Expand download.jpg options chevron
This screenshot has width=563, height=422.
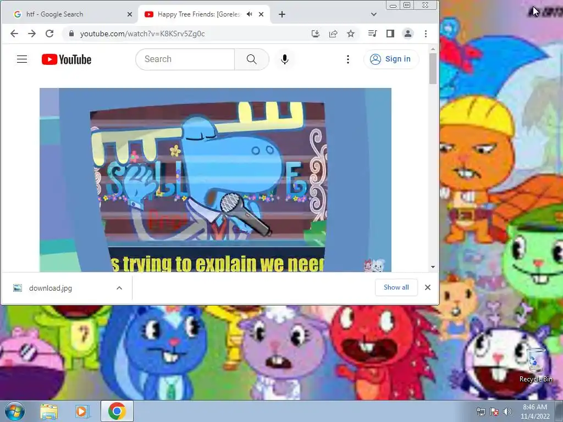pyautogui.click(x=119, y=288)
